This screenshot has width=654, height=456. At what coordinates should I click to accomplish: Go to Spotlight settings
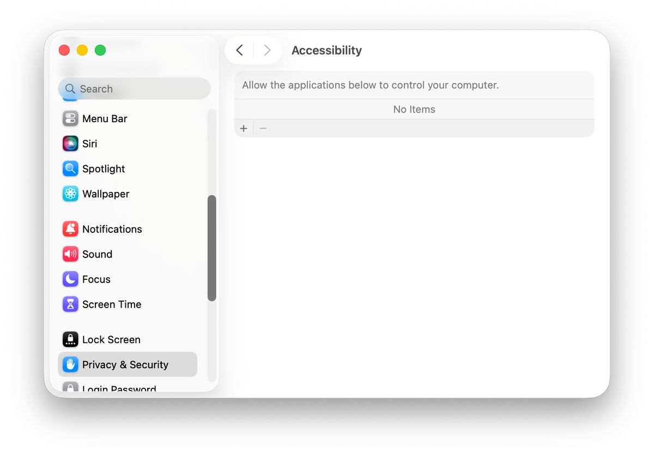click(x=128, y=169)
